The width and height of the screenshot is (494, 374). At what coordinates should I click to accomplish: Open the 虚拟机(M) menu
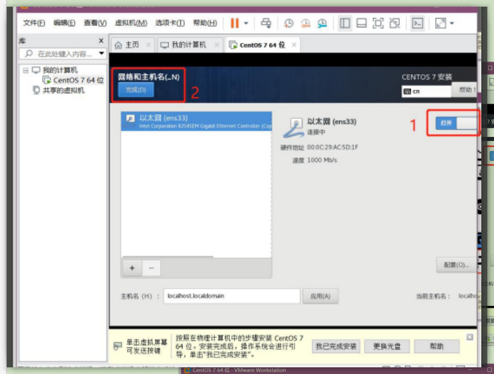pos(131,23)
